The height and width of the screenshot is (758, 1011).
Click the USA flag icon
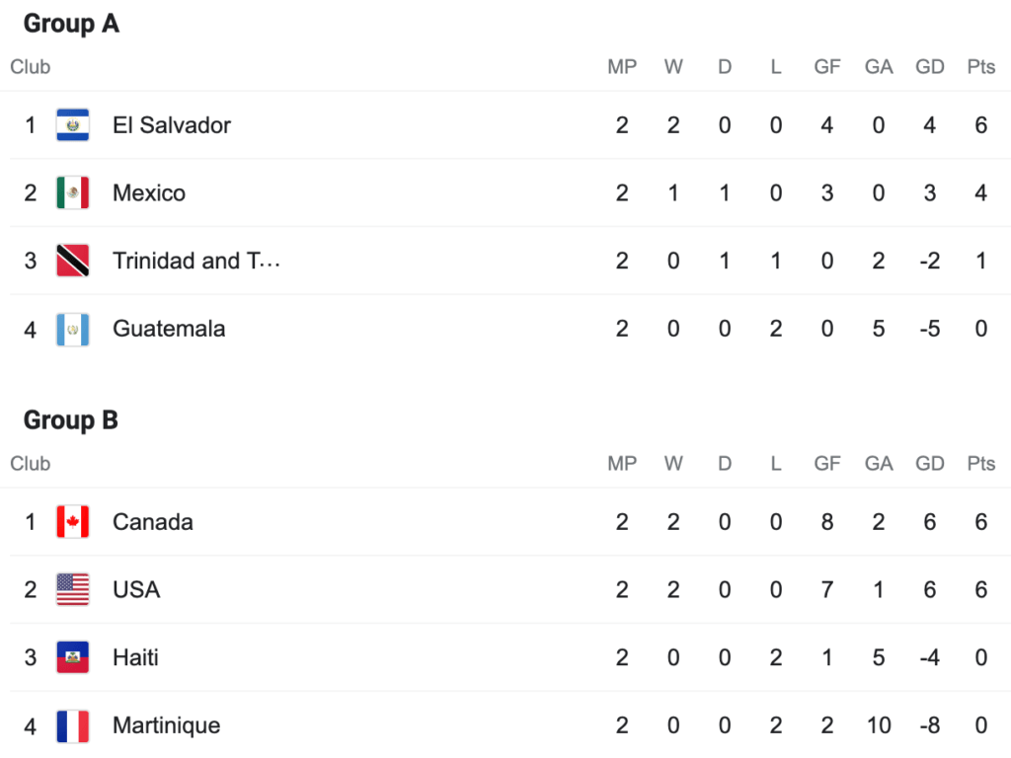coord(73,590)
